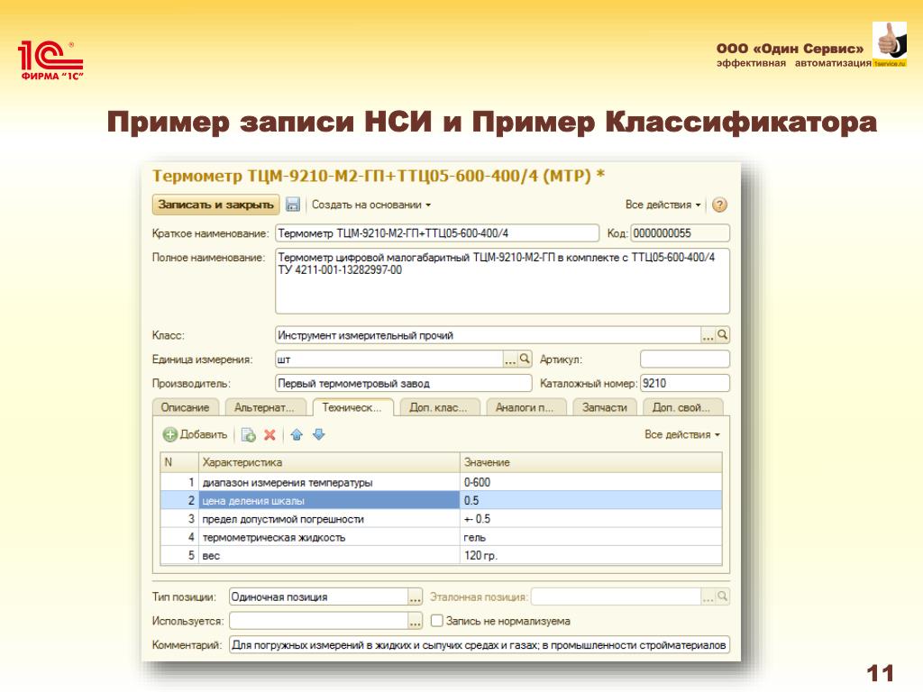The image size is (923, 692).
Task: Toggle the Запись не нормализуема checkbox
Action: click(x=436, y=621)
